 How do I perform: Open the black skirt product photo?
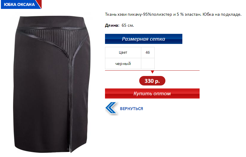click(x=52, y=84)
